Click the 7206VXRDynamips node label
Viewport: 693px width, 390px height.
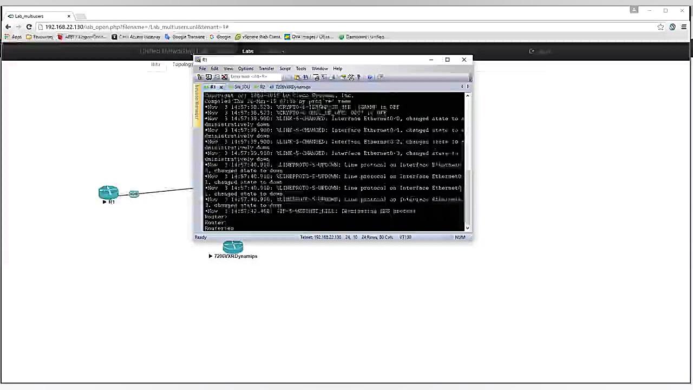(236, 256)
